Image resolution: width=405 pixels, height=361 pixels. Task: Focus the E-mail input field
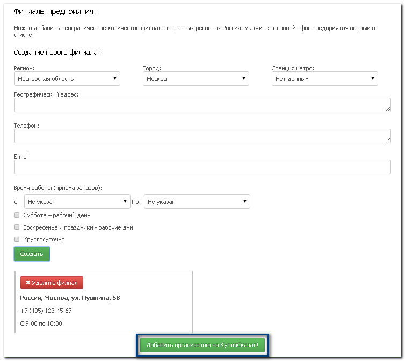(201, 167)
